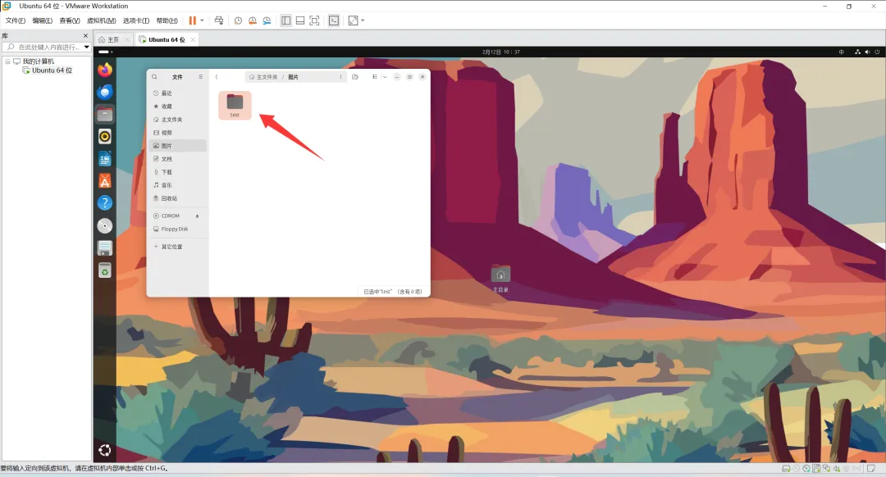Close the 库 library panel
886x477 pixels.
86,35
